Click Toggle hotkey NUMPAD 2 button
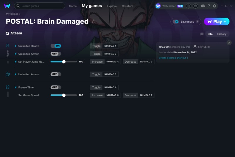Viewport: 235px width, 157px height. 104,54
